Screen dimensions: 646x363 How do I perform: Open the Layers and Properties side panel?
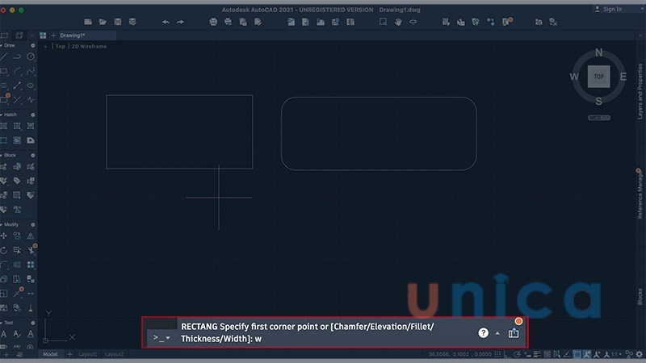coord(640,93)
